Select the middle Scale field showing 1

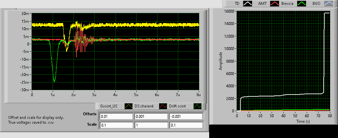coord(151,125)
